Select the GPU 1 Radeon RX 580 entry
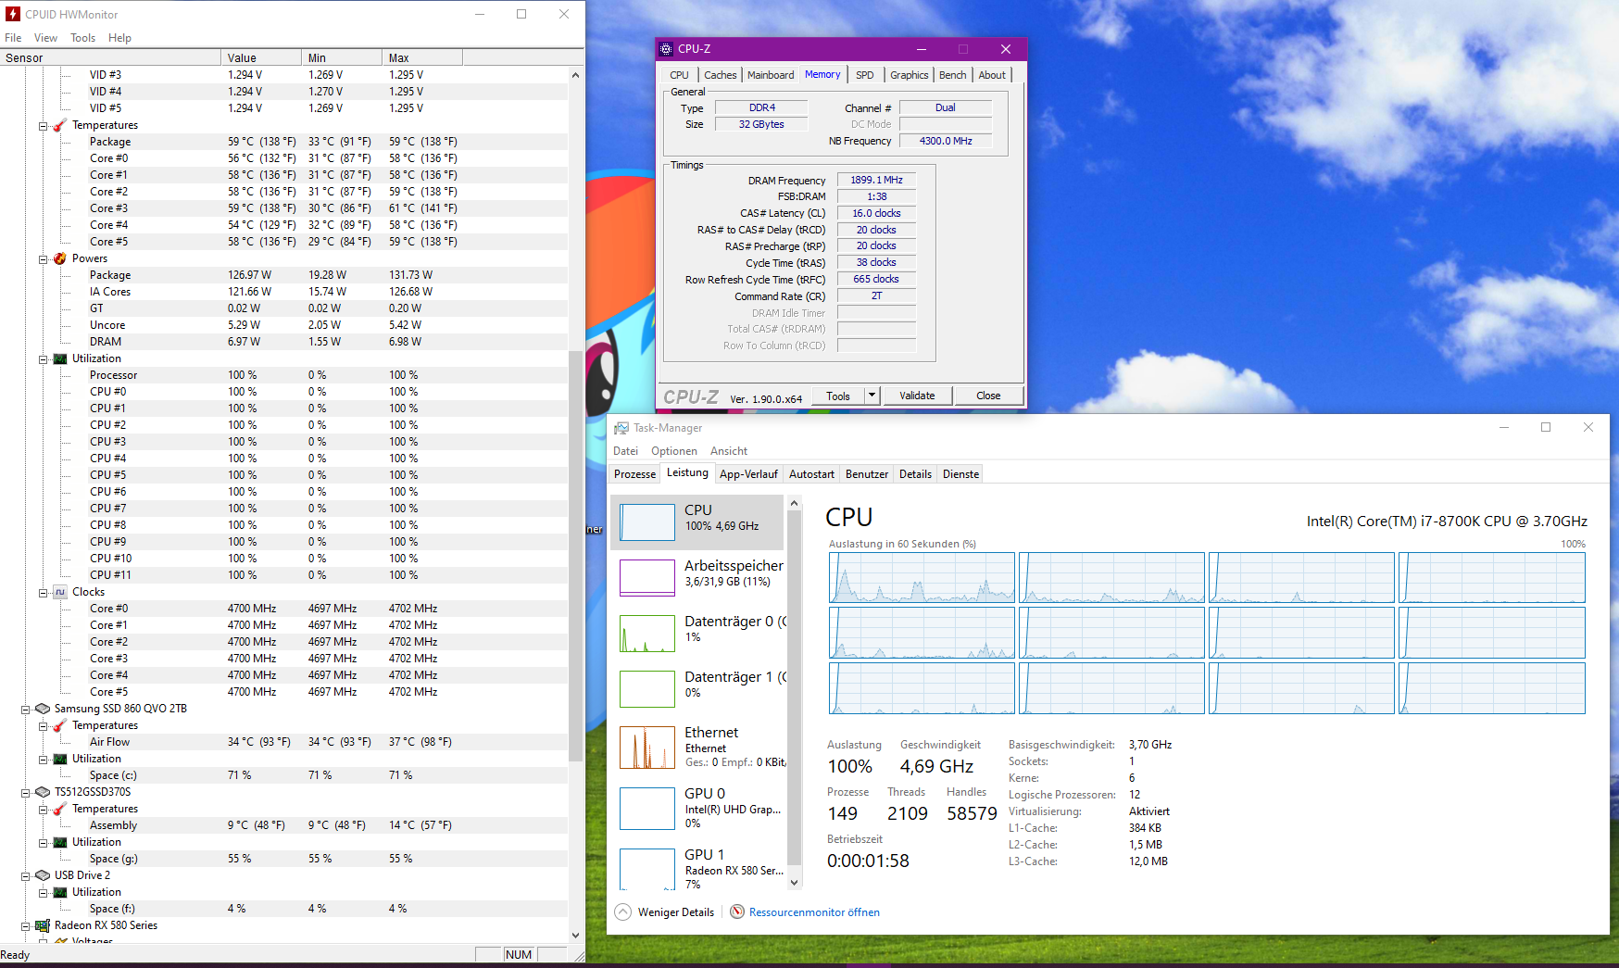Screen dimensions: 1619x968 698,868
